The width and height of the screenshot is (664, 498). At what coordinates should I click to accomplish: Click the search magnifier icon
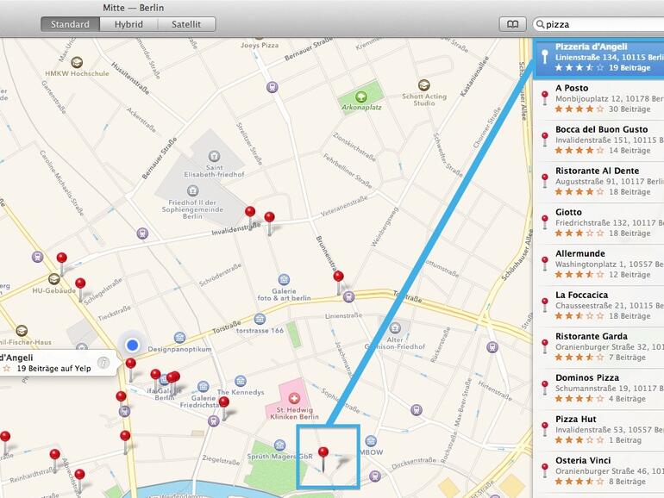[540, 24]
